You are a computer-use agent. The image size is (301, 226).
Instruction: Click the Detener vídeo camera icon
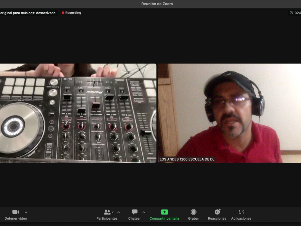[x=16, y=212]
